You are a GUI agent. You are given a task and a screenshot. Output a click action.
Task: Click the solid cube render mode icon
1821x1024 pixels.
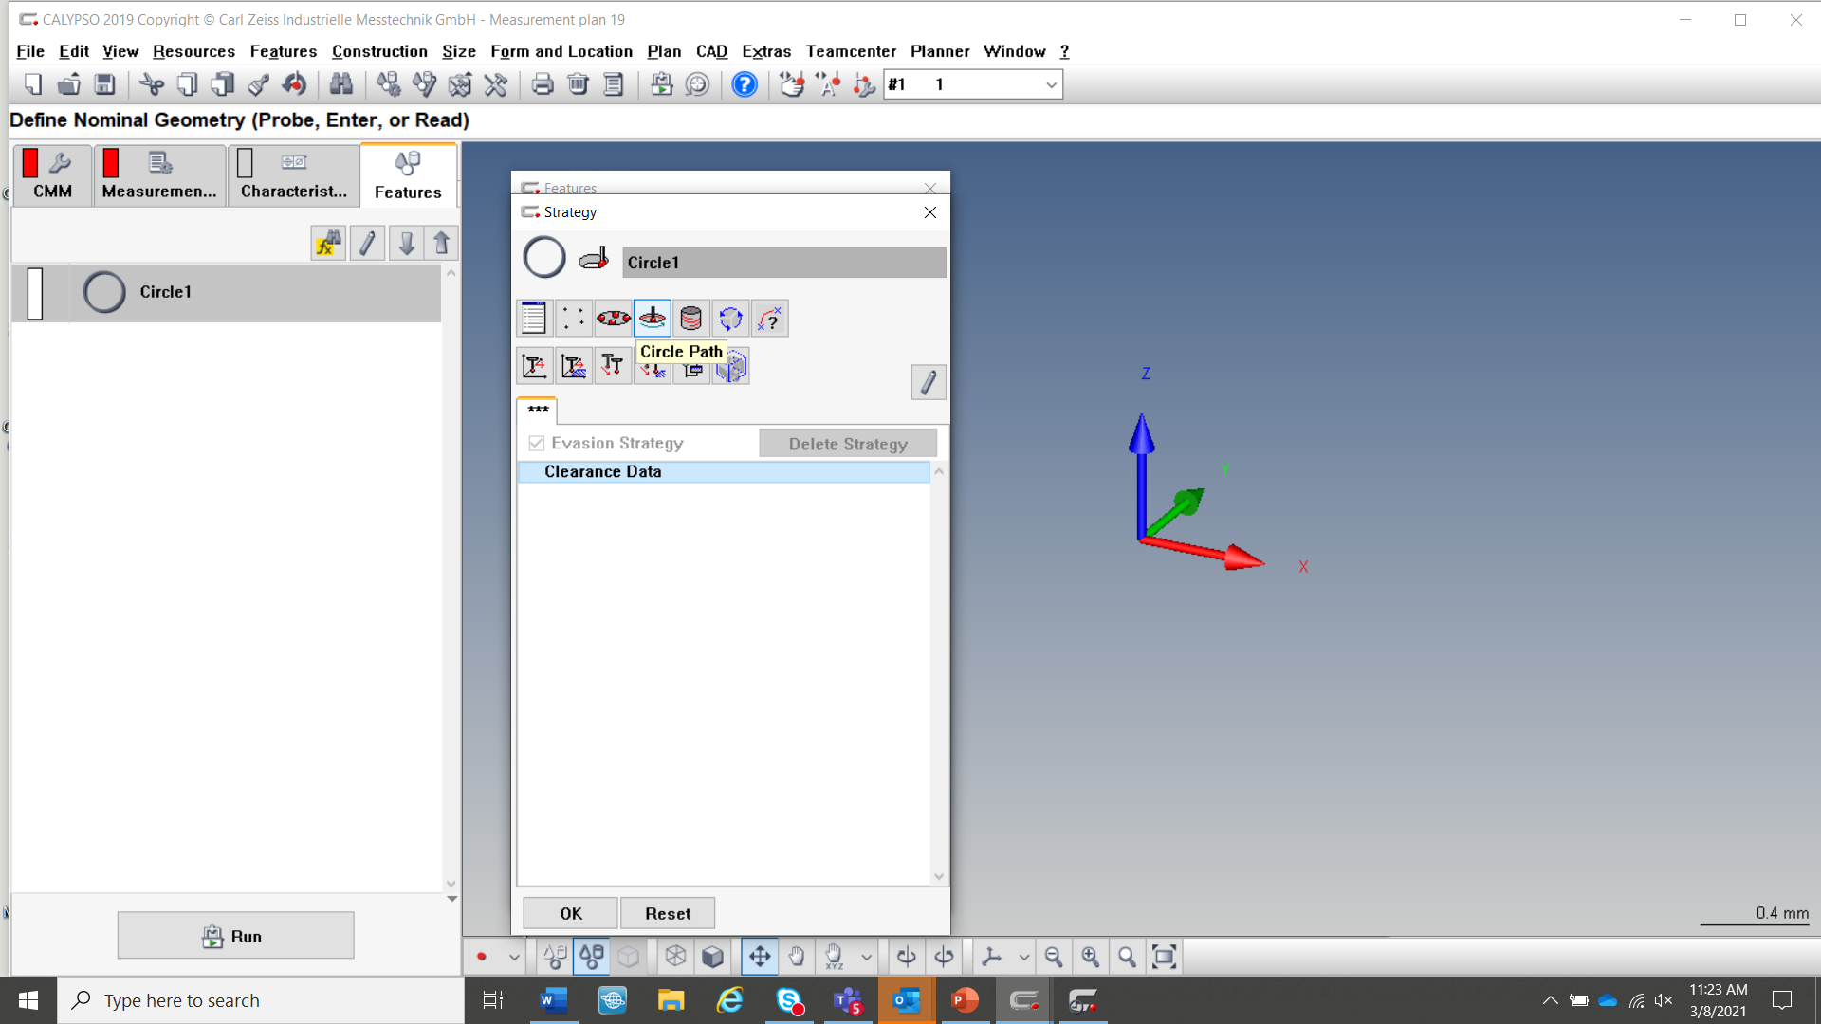tap(713, 957)
